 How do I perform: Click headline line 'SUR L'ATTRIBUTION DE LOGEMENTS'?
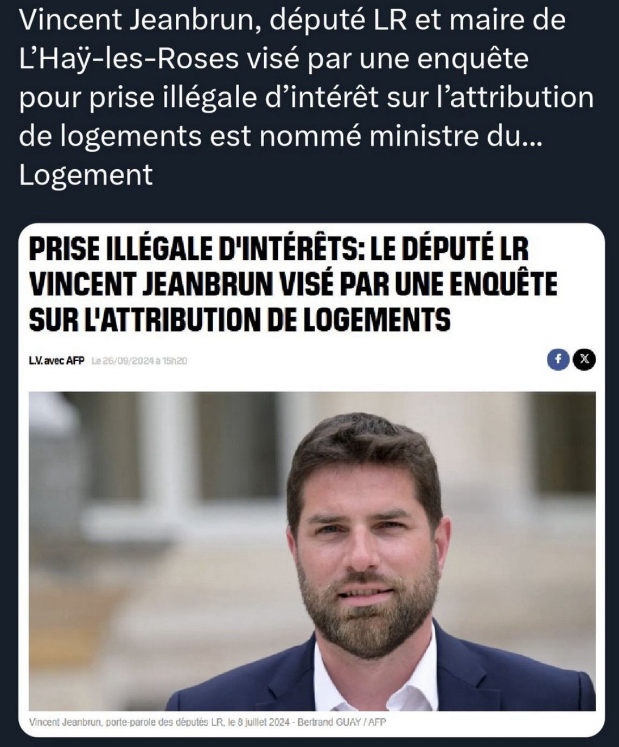point(239,318)
